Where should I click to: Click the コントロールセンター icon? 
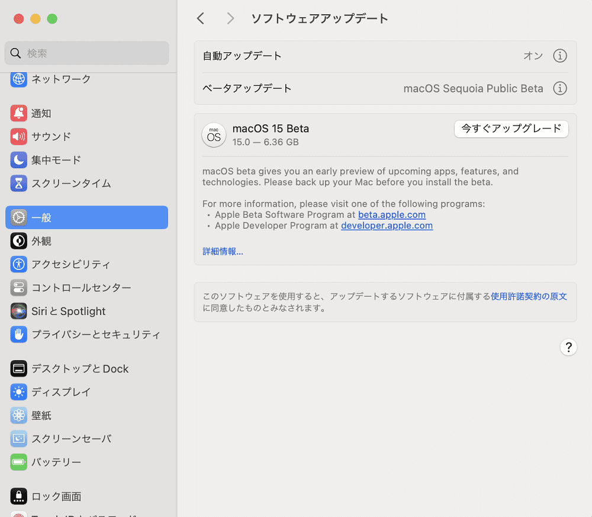(18, 288)
